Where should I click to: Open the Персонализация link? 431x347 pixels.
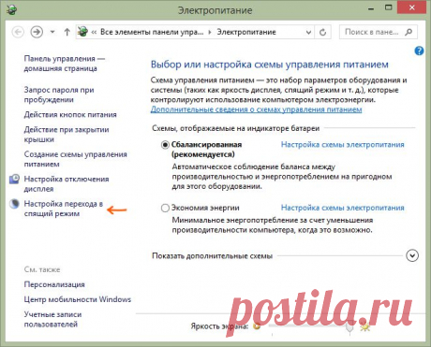coord(54,284)
